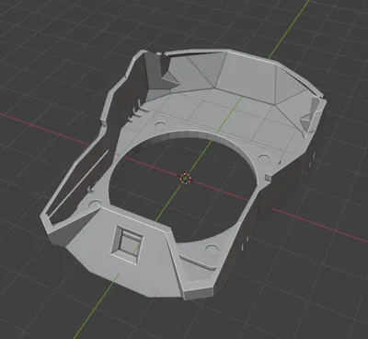The width and height of the screenshot is (368, 339).
Task: Click the screw hole at the front-left corner
Action: coord(95,203)
